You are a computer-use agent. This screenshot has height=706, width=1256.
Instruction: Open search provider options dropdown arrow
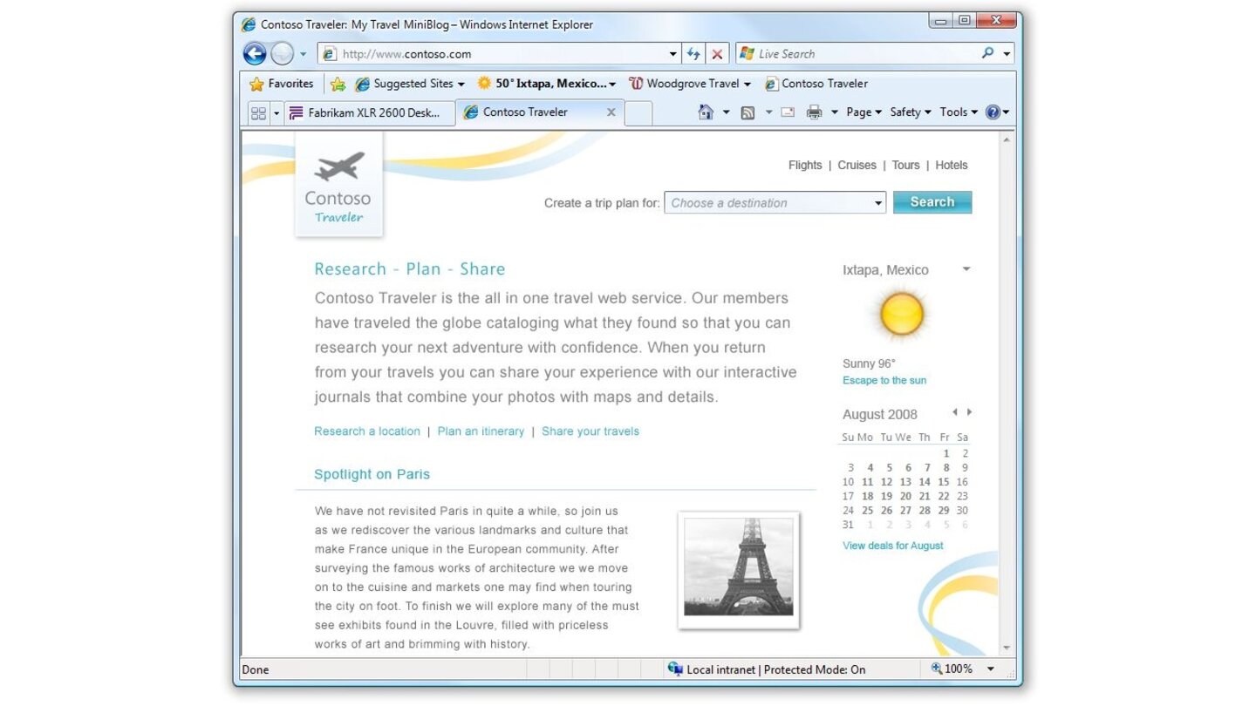pos(1007,54)
